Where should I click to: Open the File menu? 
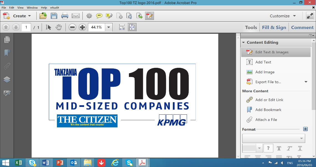[4, 8]
